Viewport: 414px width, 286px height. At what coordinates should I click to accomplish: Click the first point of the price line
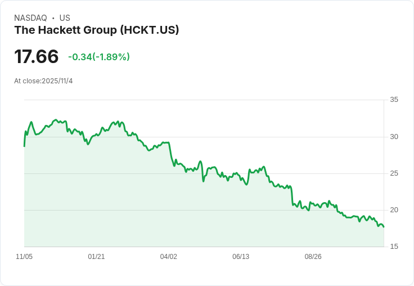[24, 146]
